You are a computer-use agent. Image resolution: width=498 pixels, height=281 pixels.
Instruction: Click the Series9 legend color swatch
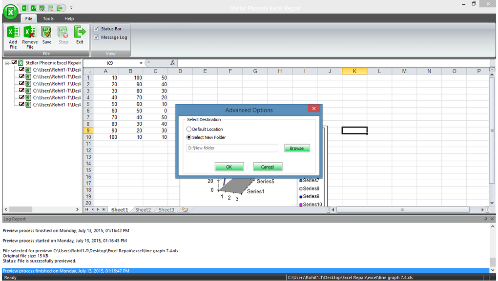pyautogui.click(x=301, y=197)
